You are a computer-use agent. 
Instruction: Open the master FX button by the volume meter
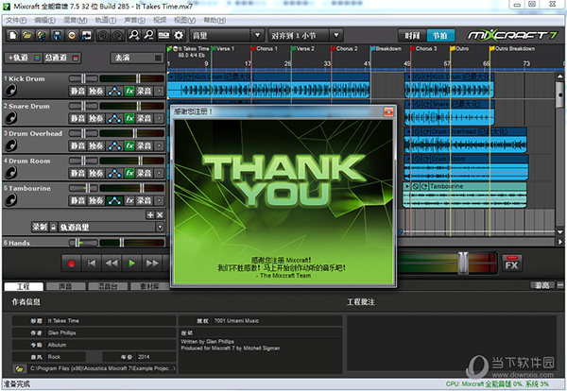click(511, 263)
